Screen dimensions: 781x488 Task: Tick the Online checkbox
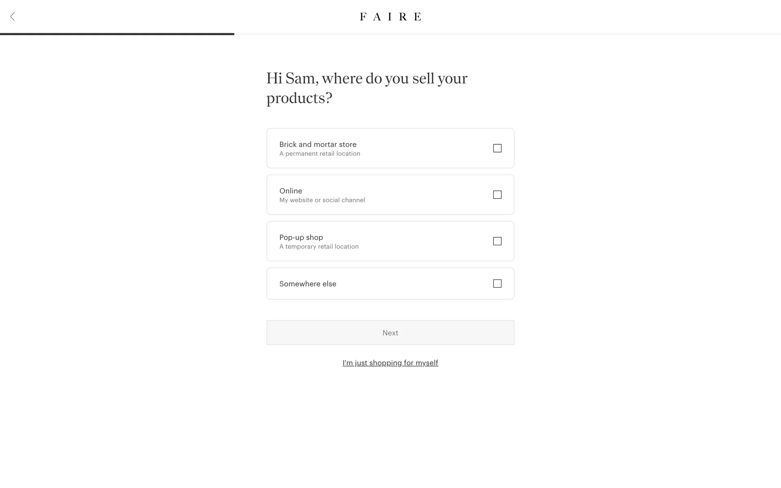pos(497,195)
